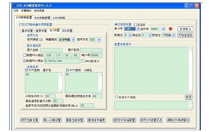Click 进行DTU设备配置 button
Viewport: 214px width, 132px height.
pyautogui.click(x=124, y=120)
